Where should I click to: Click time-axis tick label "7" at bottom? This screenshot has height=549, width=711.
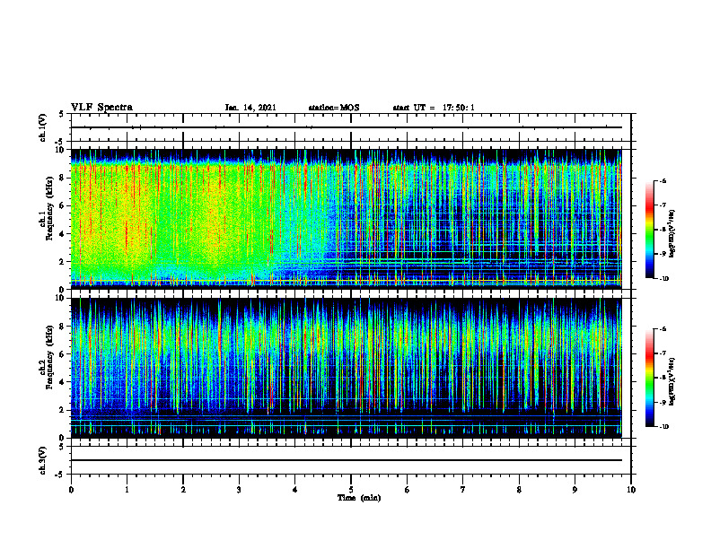click(463, 490)
